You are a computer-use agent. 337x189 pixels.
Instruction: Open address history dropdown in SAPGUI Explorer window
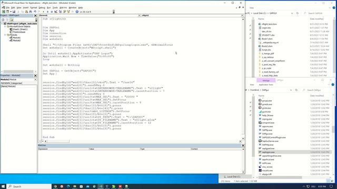tap(292, 13)
